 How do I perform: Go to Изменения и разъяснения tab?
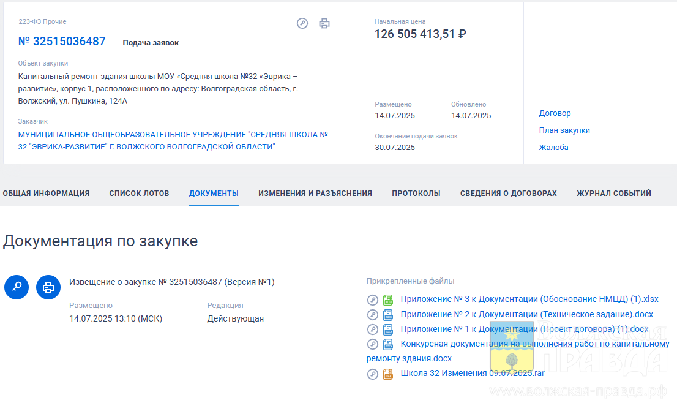pos(315,194)
